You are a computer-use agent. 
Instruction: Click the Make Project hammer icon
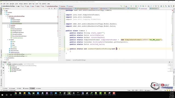coord(121,6)
